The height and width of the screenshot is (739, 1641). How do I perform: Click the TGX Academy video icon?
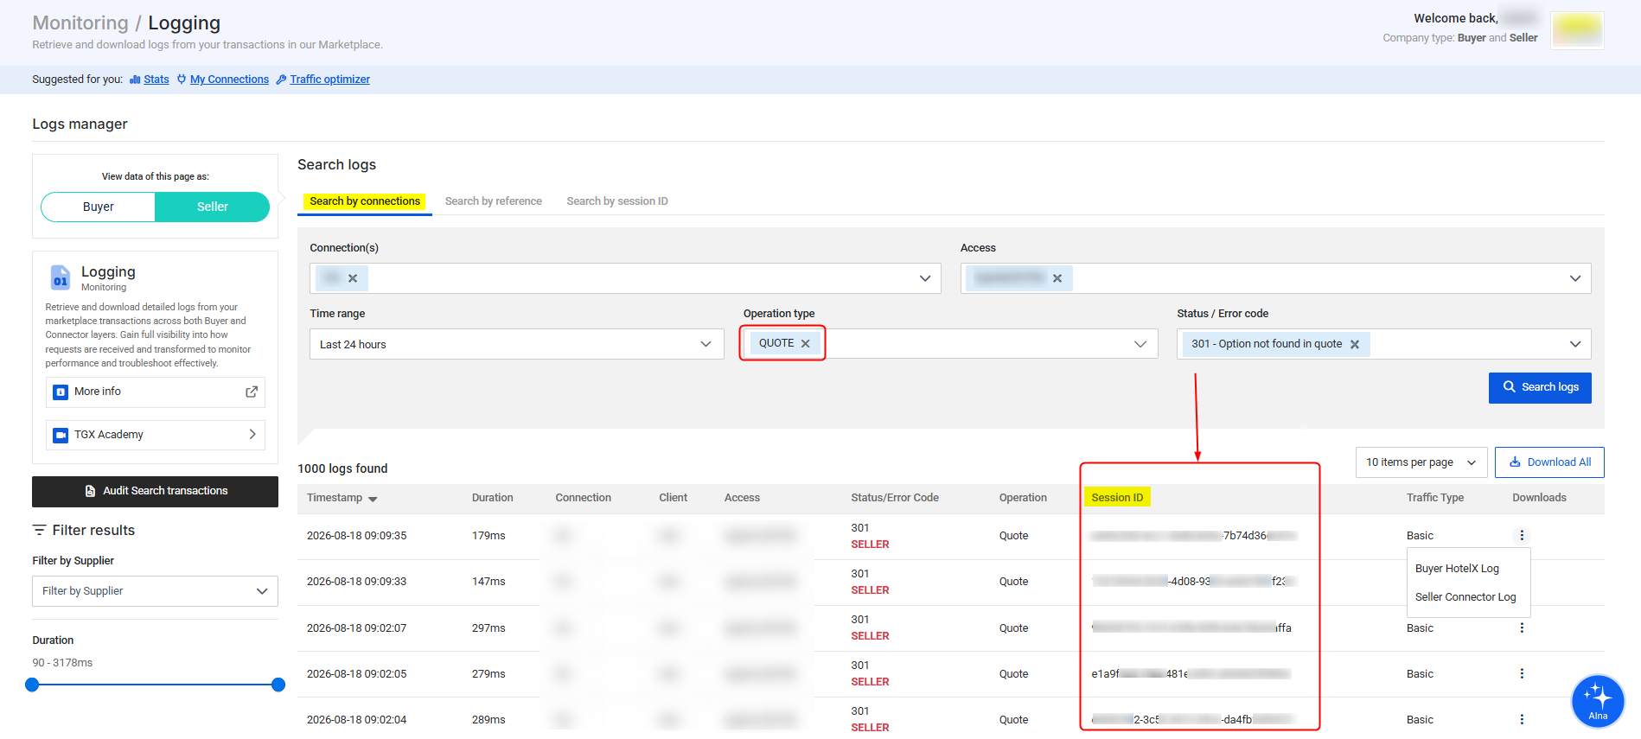click(61, 435)
